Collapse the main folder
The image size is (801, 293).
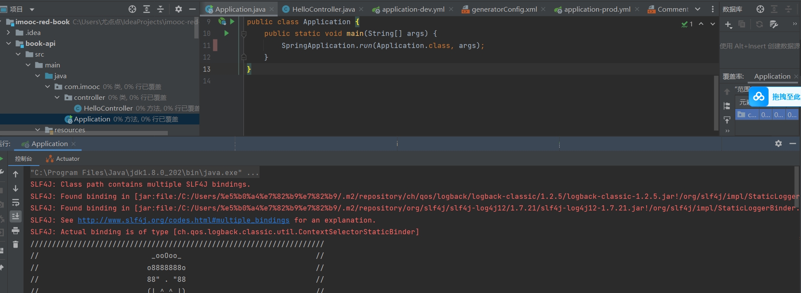28,65
